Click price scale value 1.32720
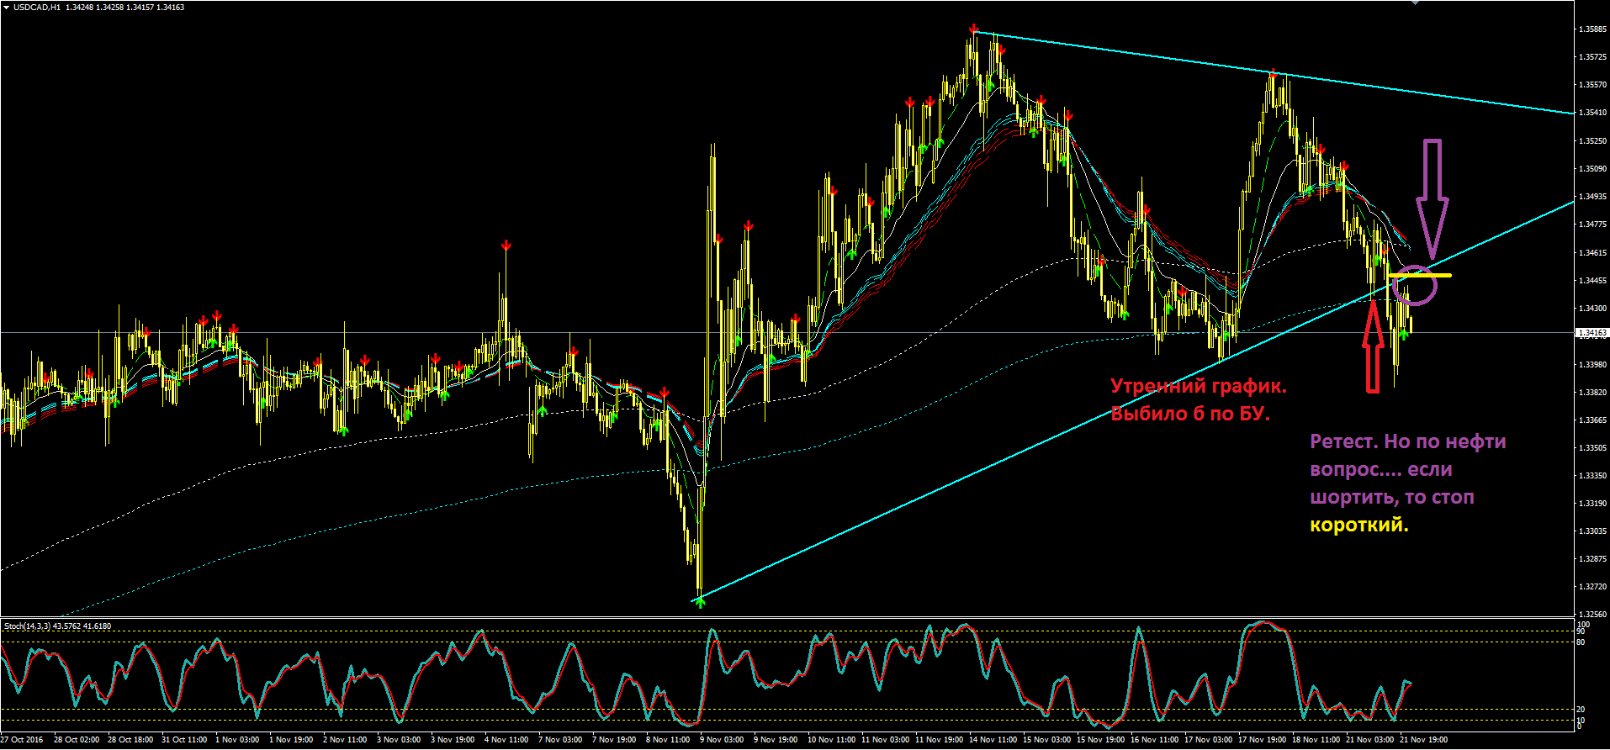This screenshot has width=1610, height=750. [x=1591, y=587]
